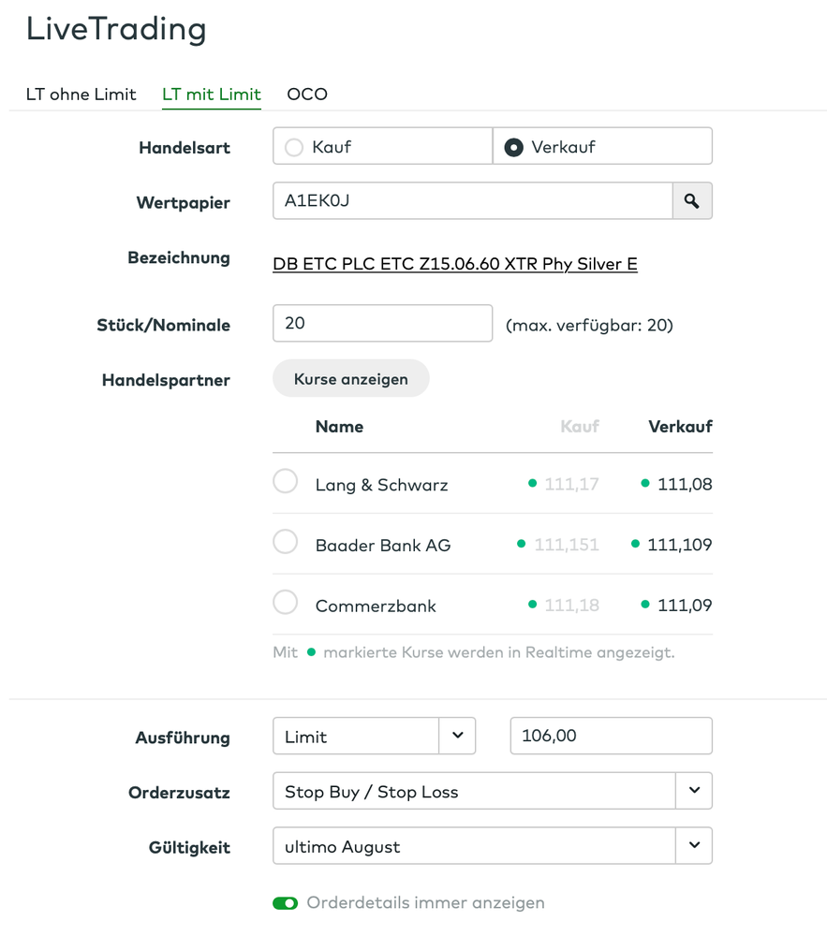827x935 pixels.
Task: Click Commerzbank Verkauf price 111,09
Action: tap(685, 606)
